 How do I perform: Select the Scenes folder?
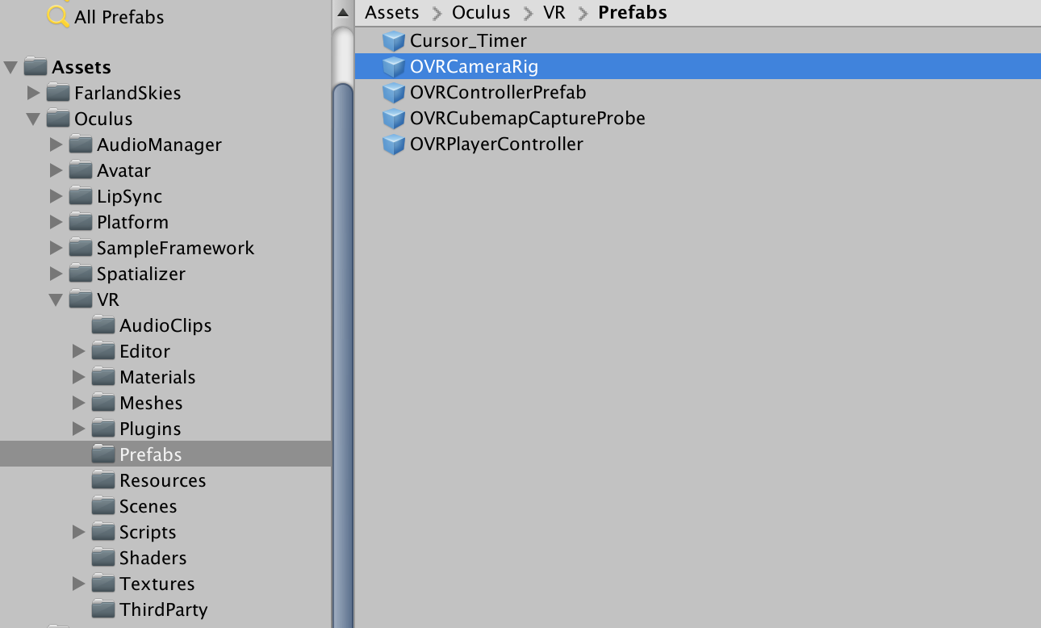pos(148,506)
